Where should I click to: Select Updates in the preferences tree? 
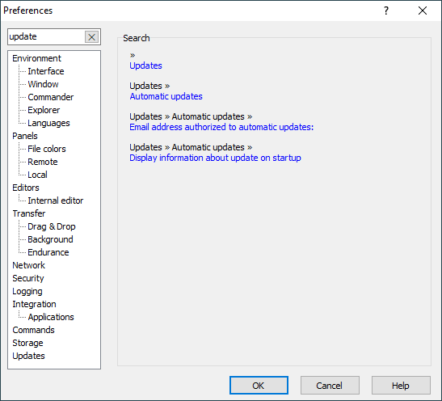pyautogui.click(x=28, y=356)
